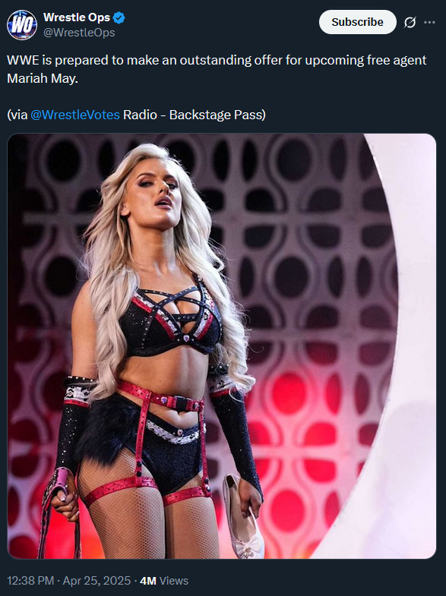Viewport: 446px width, 596px height.
Task: Subscribe to Wrestle Ops
Action: click(357, 22)
